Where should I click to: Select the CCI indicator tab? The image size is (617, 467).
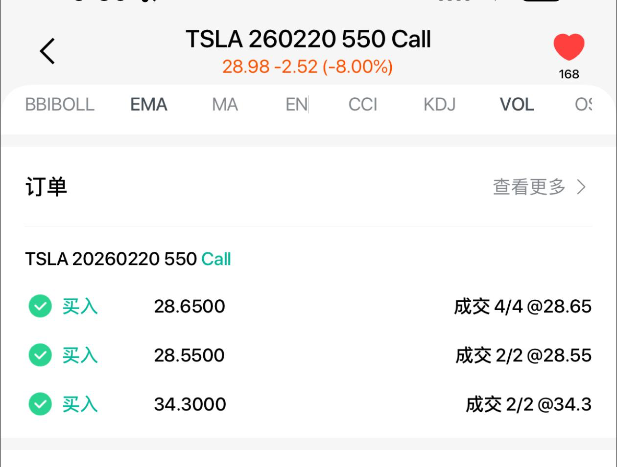coord(363,105)
